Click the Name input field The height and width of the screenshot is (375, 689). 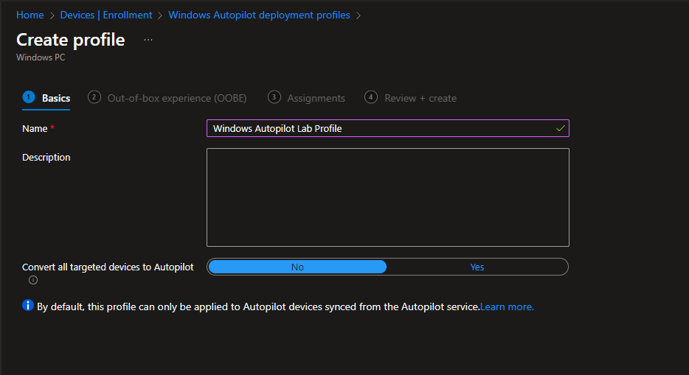388,128
